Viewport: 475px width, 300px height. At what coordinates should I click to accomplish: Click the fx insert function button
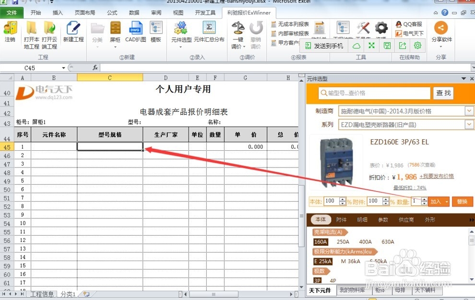(x=95, y=68)
